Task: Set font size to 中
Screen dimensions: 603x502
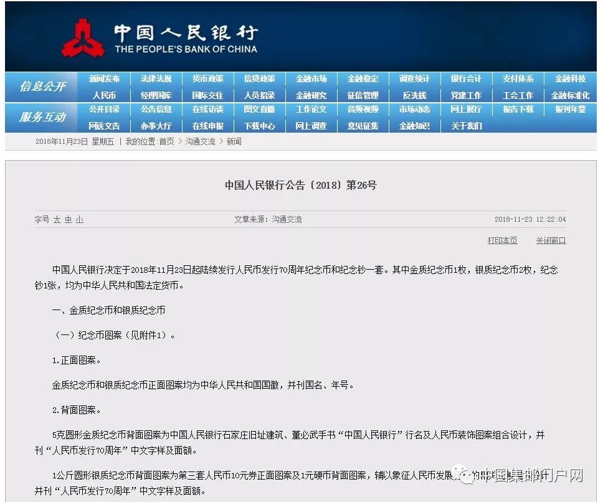Action: point(69,219)
